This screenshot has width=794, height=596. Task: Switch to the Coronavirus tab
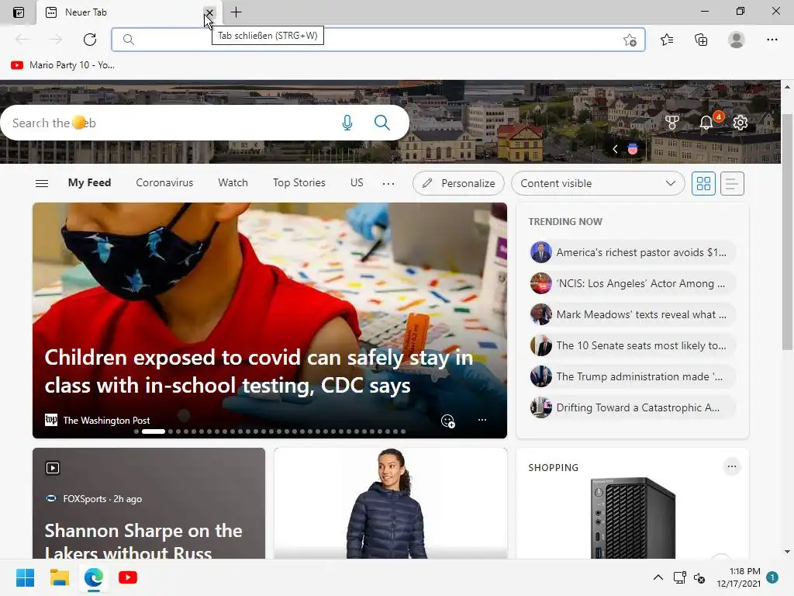(164, 183)
